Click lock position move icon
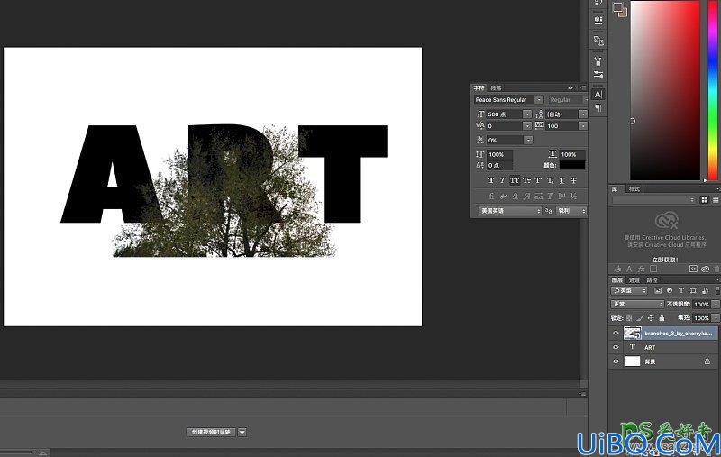This screenshot has width=721, height=457. pos(651,318)
